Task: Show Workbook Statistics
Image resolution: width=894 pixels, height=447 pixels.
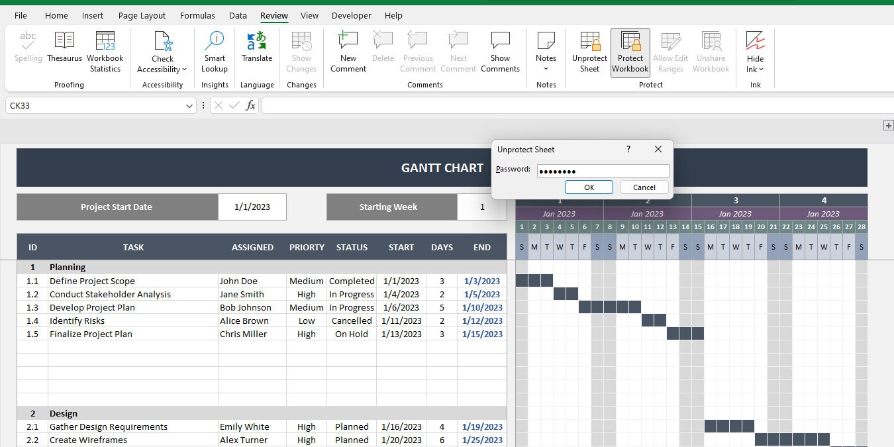Action: click(105, 50)
